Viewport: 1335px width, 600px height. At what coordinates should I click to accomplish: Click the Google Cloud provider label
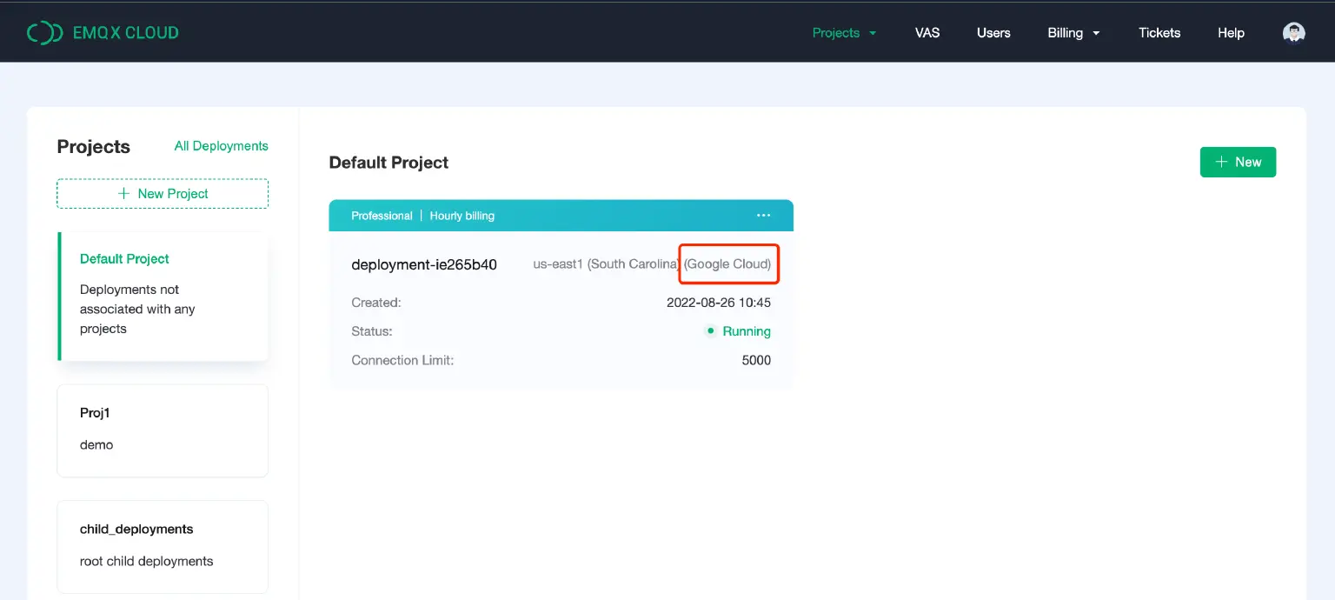coord(728,264)
